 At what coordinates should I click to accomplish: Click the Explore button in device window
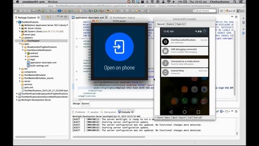click(x=170, y=24)
